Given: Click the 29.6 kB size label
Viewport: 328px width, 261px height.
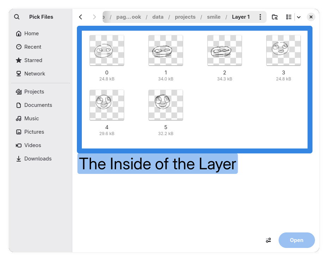Looking at the screenshot, I should (107, 134).
